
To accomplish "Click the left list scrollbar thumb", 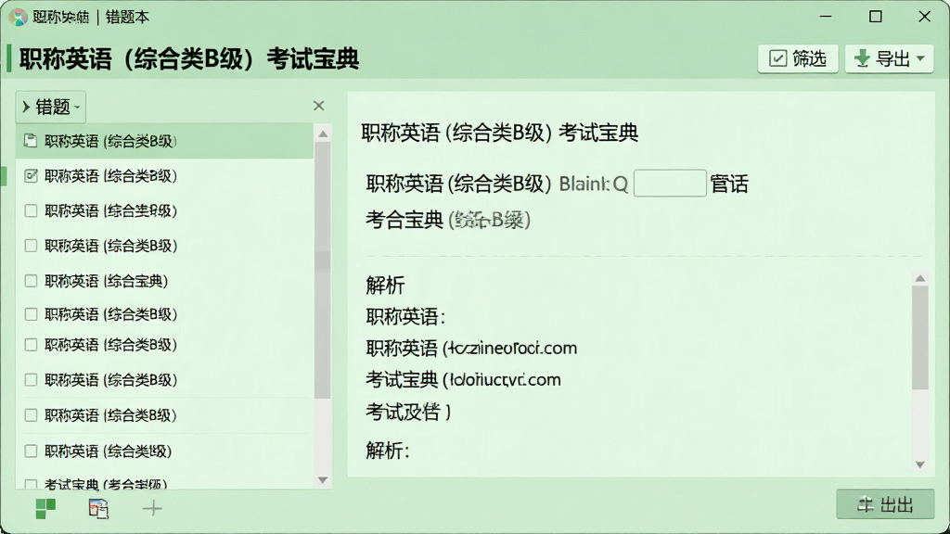I will click(323, 271).
